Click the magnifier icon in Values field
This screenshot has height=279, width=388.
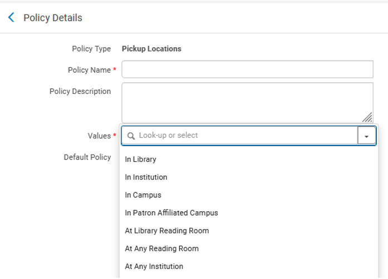[131, 136]
